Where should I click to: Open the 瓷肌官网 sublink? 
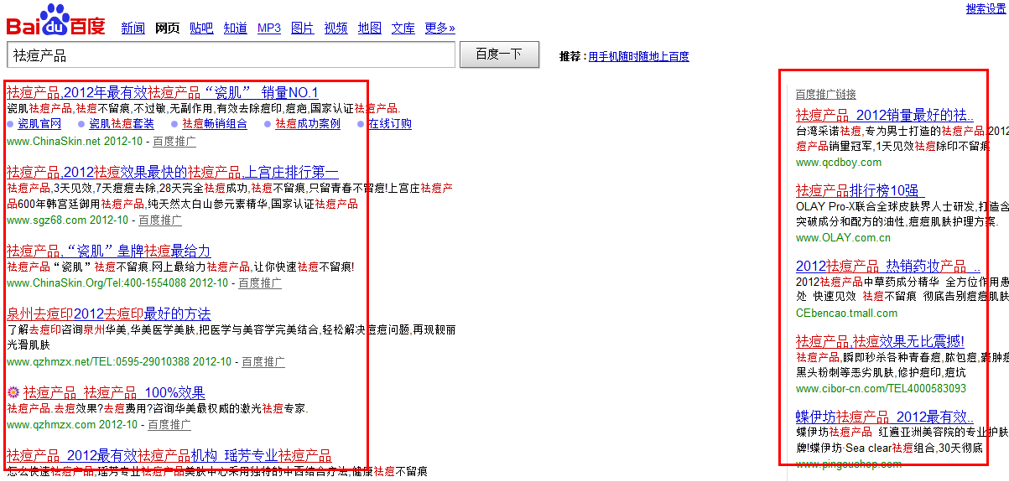point(39,124)
